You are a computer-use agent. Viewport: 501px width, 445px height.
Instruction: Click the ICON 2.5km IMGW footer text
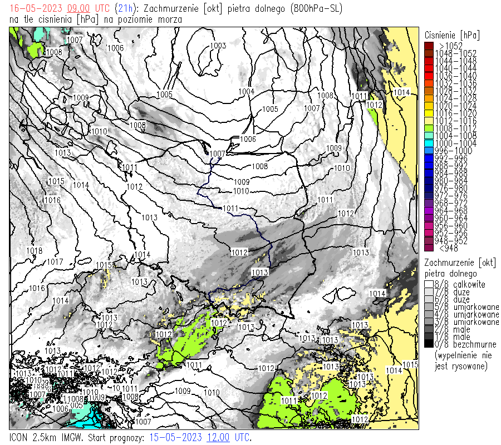click(46, 437)
